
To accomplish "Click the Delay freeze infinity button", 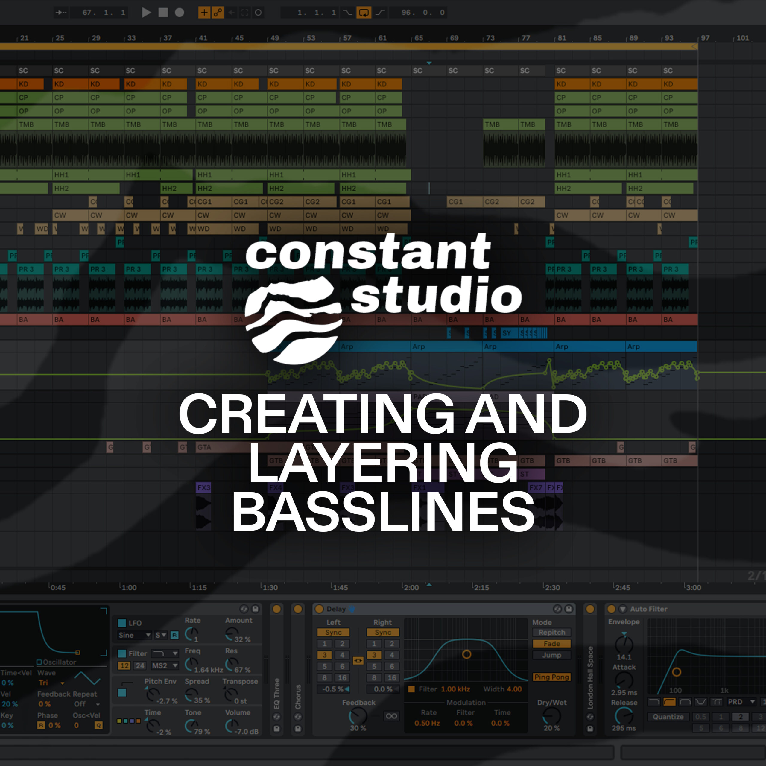I will click(391, 716).
